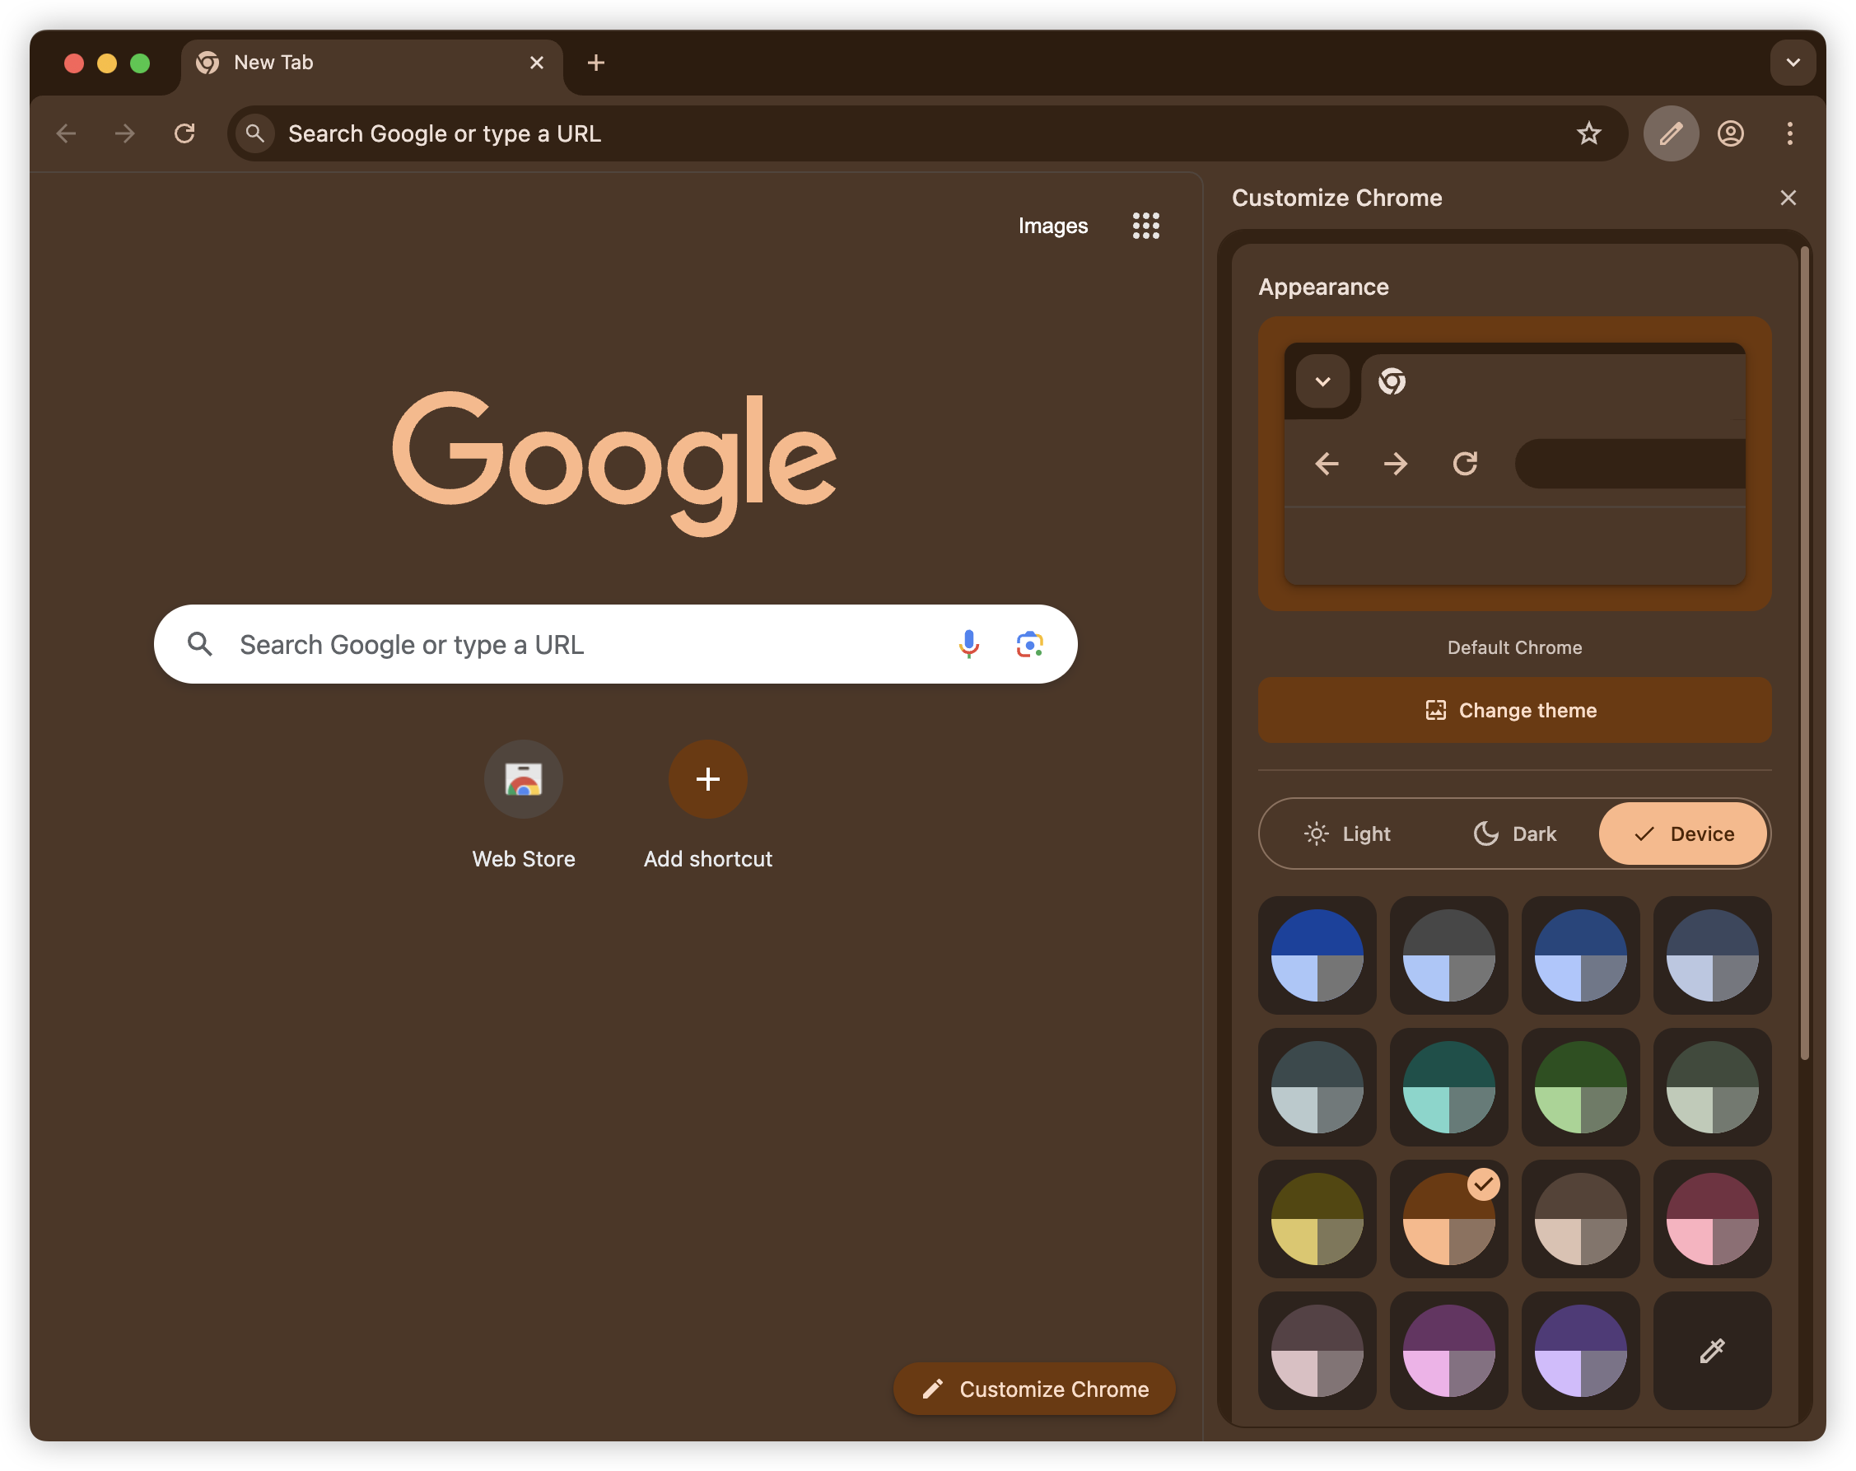Click the side panel scrollbar
This screenshot has width=1856, height=1471.
[1804, 654]
